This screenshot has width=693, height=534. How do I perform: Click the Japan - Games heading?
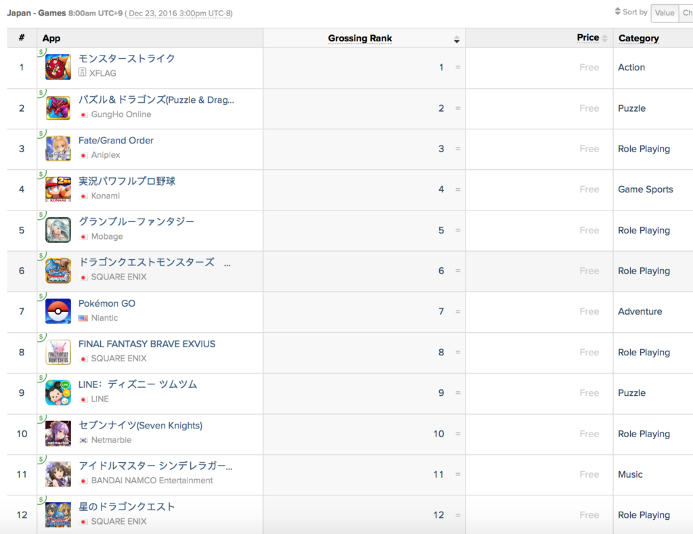coord(37,13)
